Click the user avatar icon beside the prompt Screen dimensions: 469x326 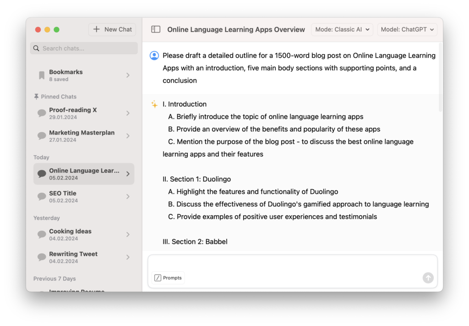tap(154, 55)
